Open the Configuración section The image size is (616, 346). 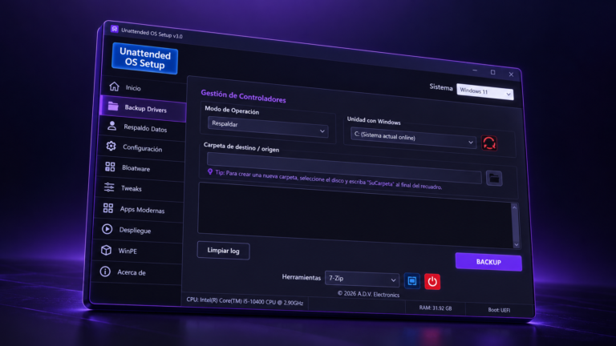pyautogui.click(x=141, y=148)
